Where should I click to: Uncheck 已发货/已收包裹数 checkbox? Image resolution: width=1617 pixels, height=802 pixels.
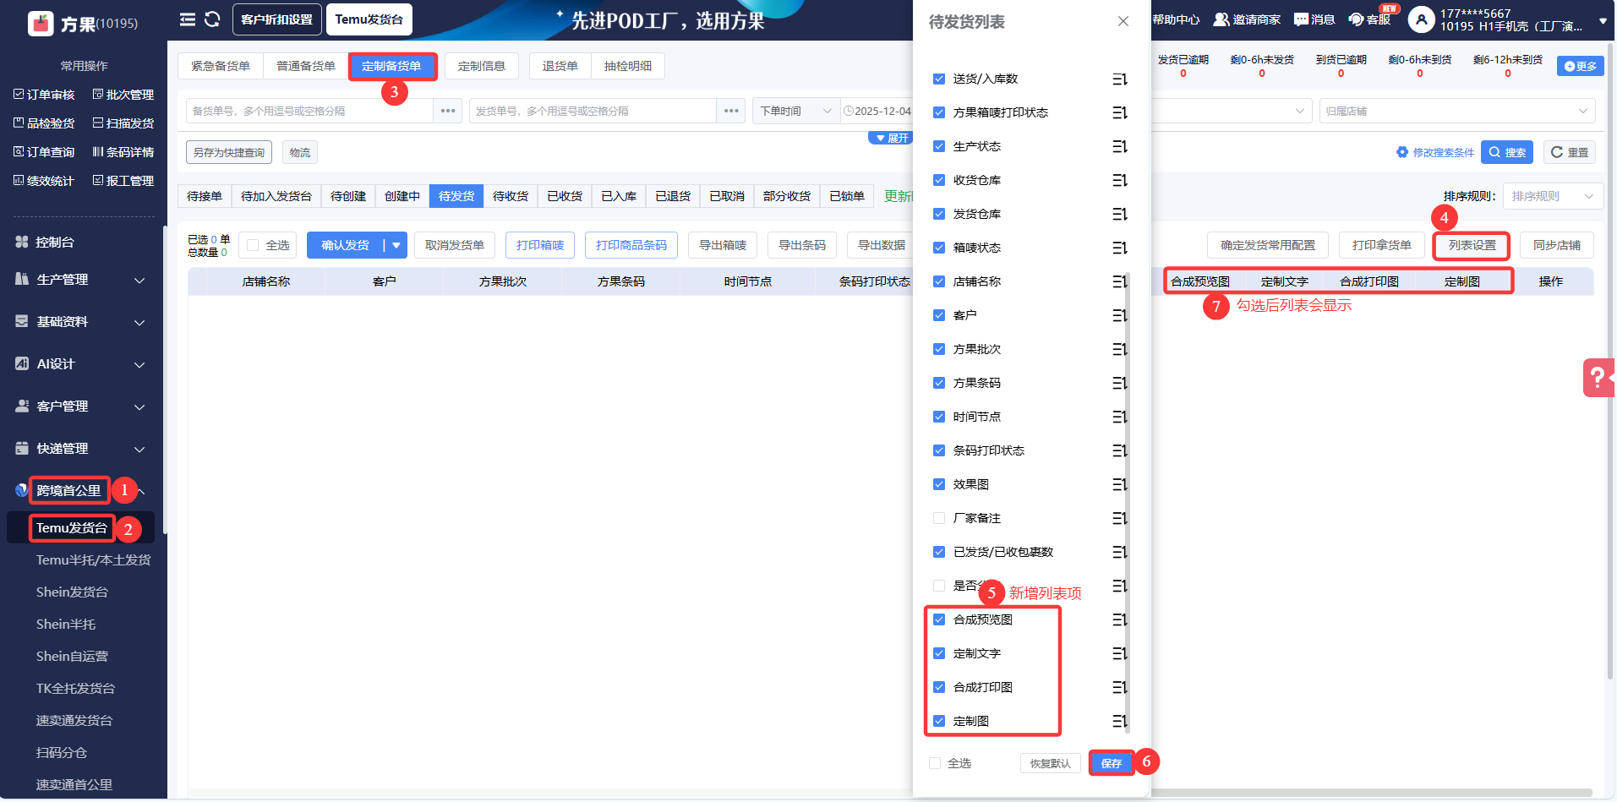click(x=939, y=552)
